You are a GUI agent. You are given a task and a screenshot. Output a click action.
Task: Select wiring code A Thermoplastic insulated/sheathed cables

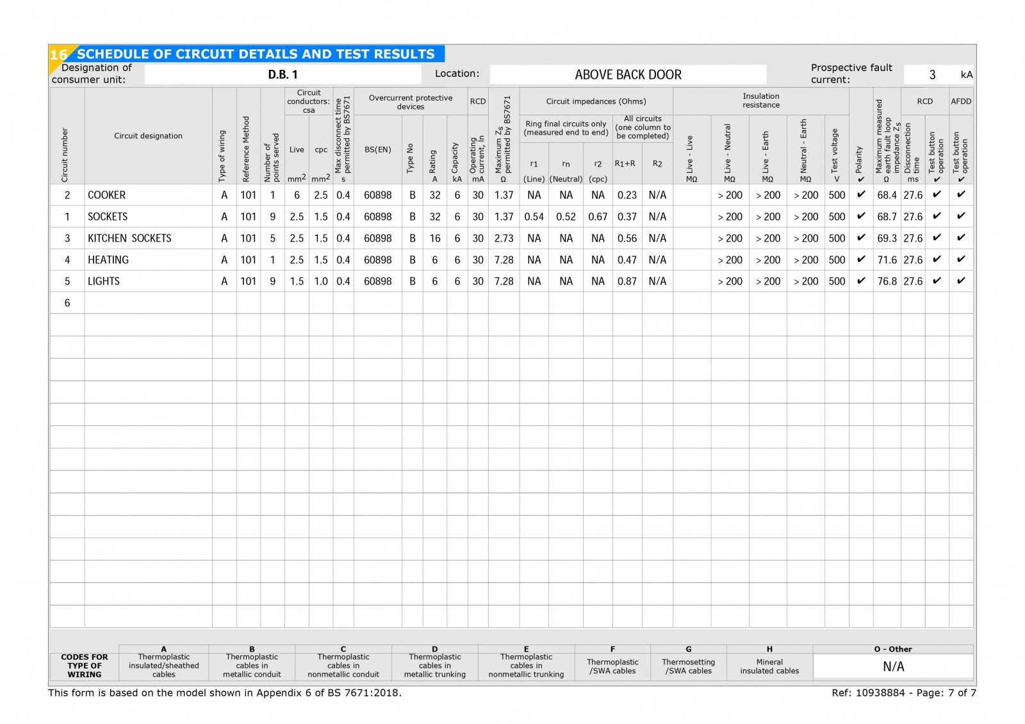pos(164,662)
